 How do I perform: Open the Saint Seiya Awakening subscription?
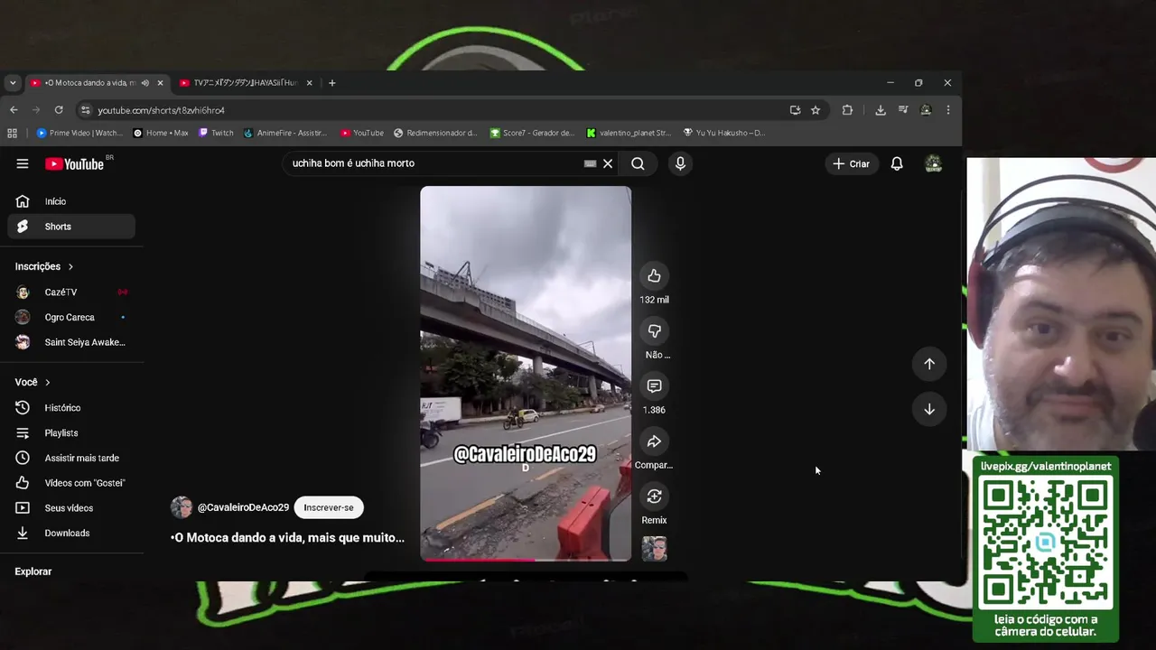click(x=71, y=342)
